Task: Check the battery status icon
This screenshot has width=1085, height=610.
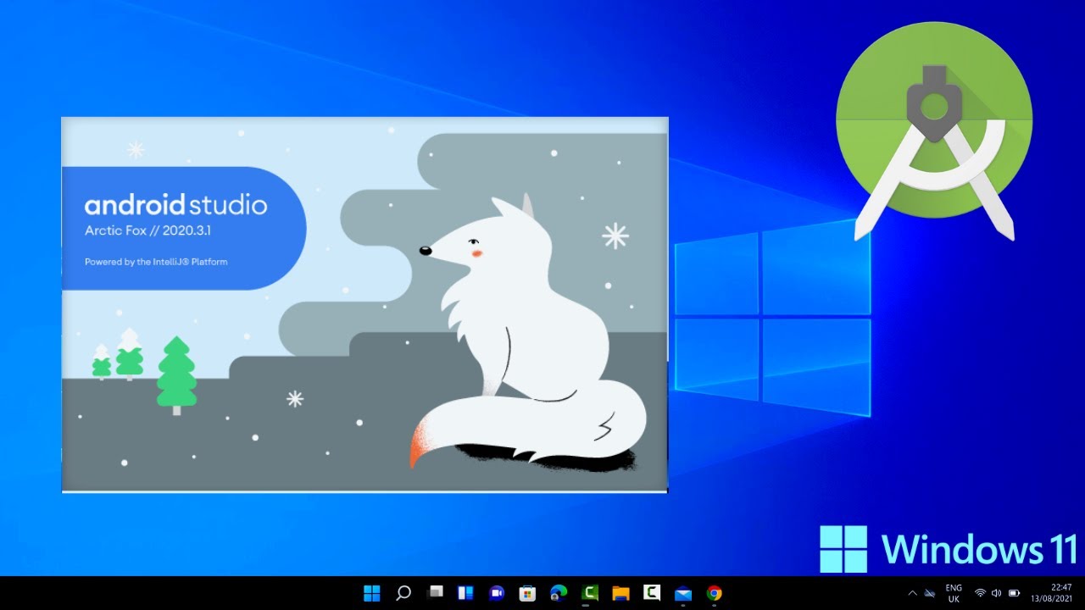Action: [x=1014, y=593]
